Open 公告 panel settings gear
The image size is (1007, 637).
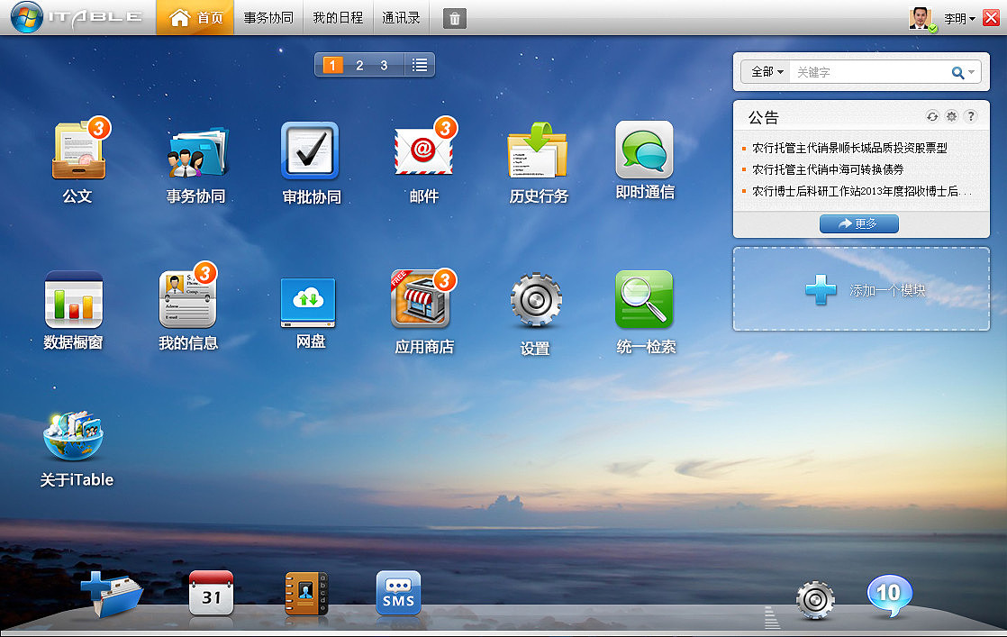[x=951, y=116]
